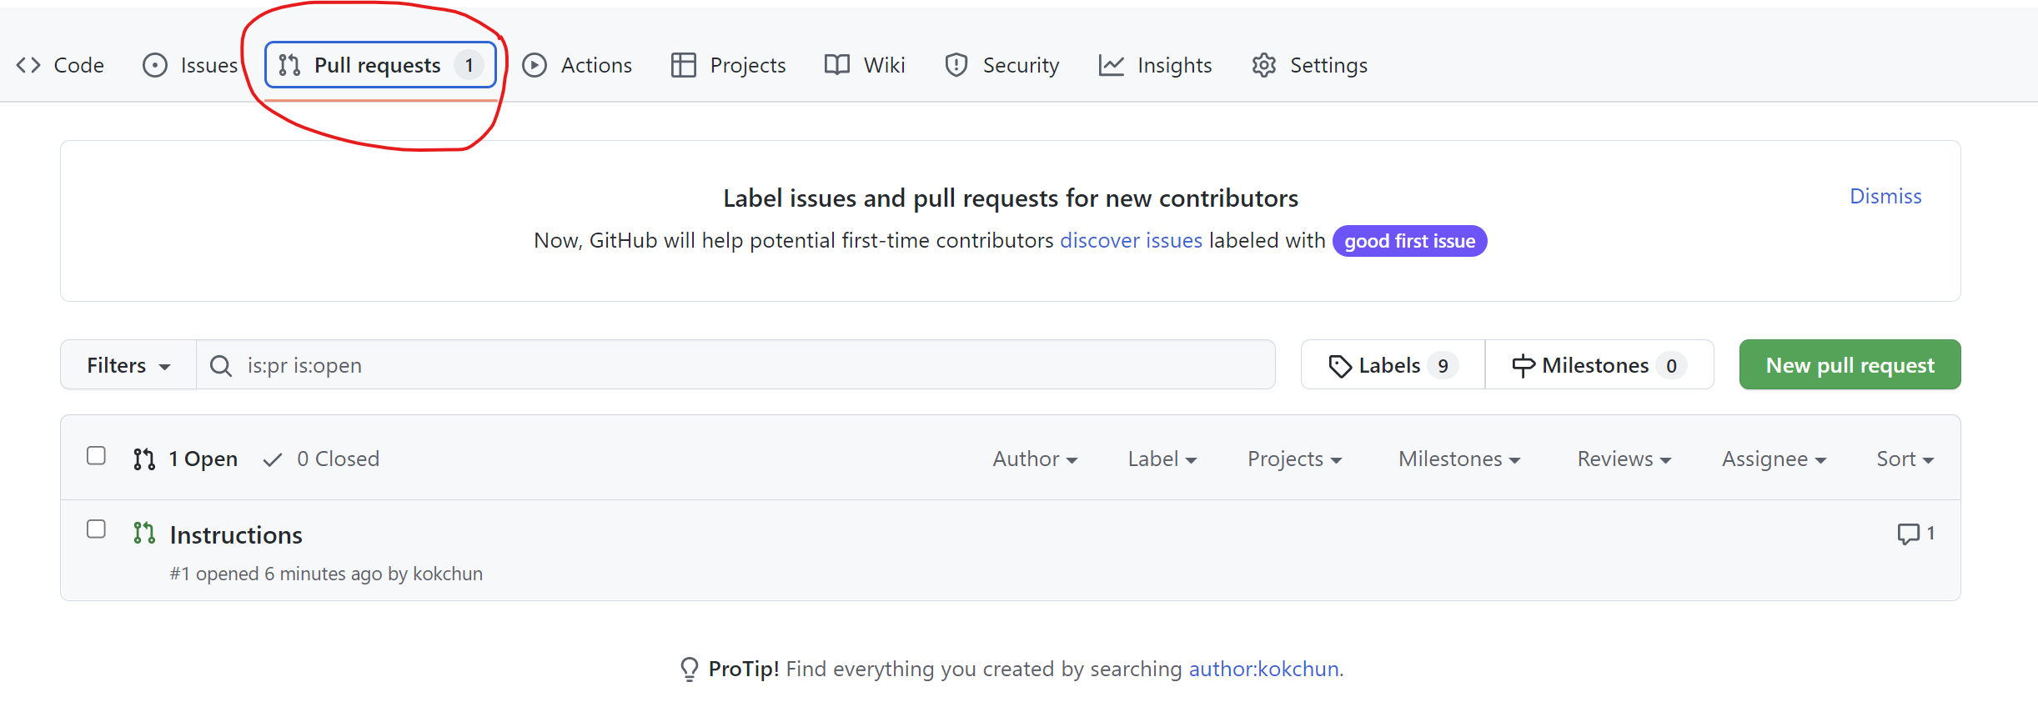The image size is (2038, 707).
Task: Click the Actions play icon
Action: pyautogui.click(x=535, y=65)
